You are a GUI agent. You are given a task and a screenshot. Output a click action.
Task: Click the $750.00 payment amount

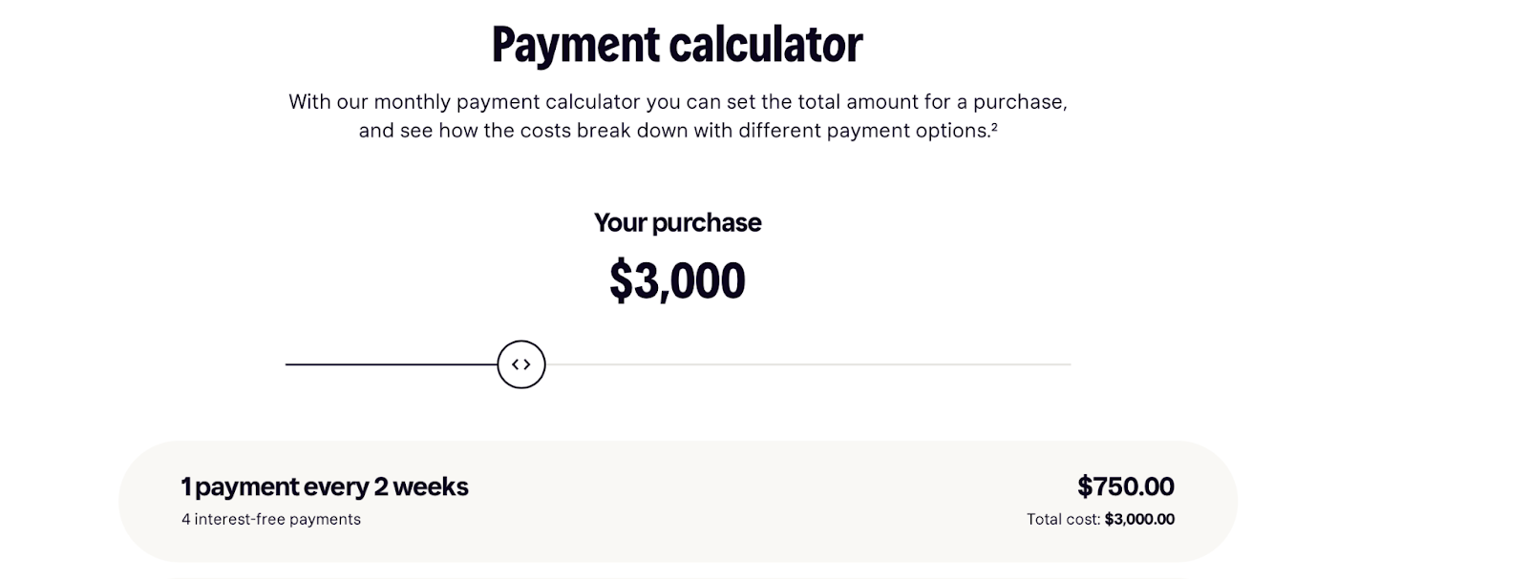coord(1125,486)
